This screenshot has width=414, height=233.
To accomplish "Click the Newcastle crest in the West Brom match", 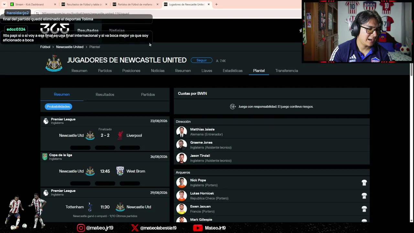I will pyautogui.click(x=90, y=171).
